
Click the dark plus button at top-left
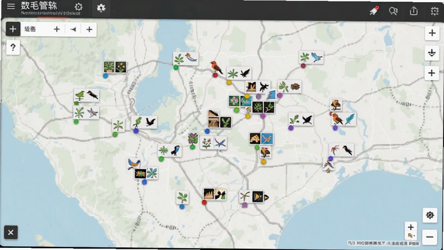tap(13, 29)
